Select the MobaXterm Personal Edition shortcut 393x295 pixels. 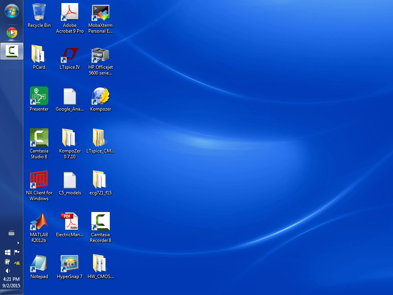click(101, 12)
